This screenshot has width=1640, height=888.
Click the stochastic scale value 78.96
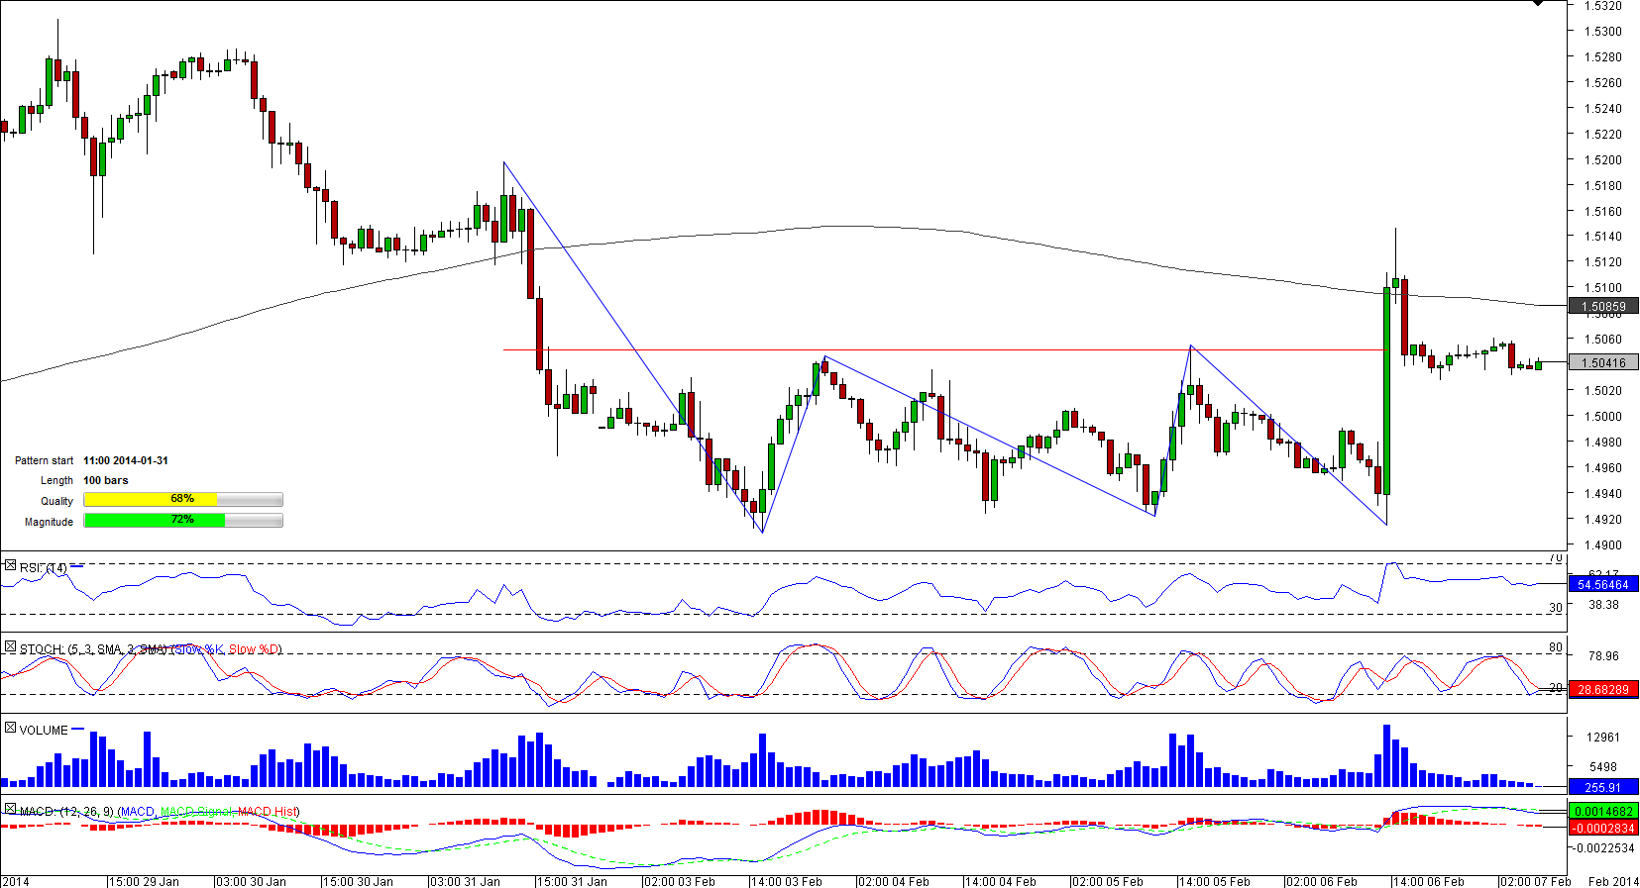click(1603, 656)
